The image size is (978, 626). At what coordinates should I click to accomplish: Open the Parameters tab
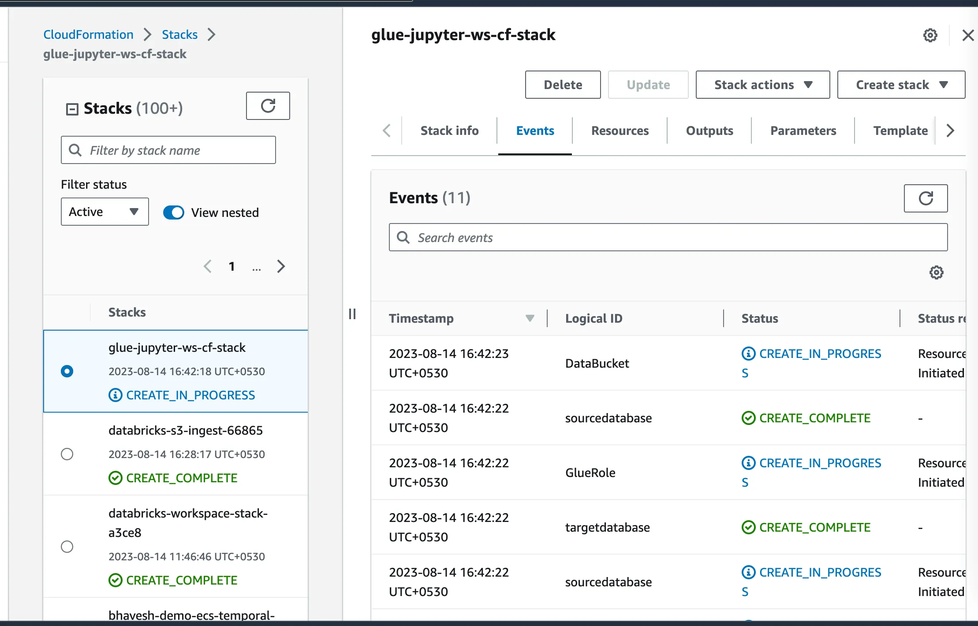pyautogui.click(x=803, y=130)
